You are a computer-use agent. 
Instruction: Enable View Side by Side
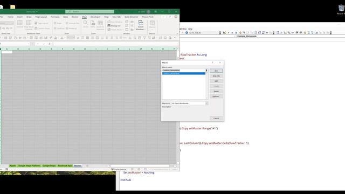point(132,22)
